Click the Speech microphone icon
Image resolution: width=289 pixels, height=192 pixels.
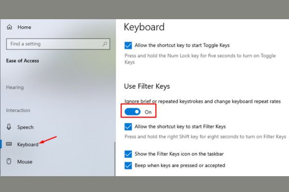click(x=9, y=127)
